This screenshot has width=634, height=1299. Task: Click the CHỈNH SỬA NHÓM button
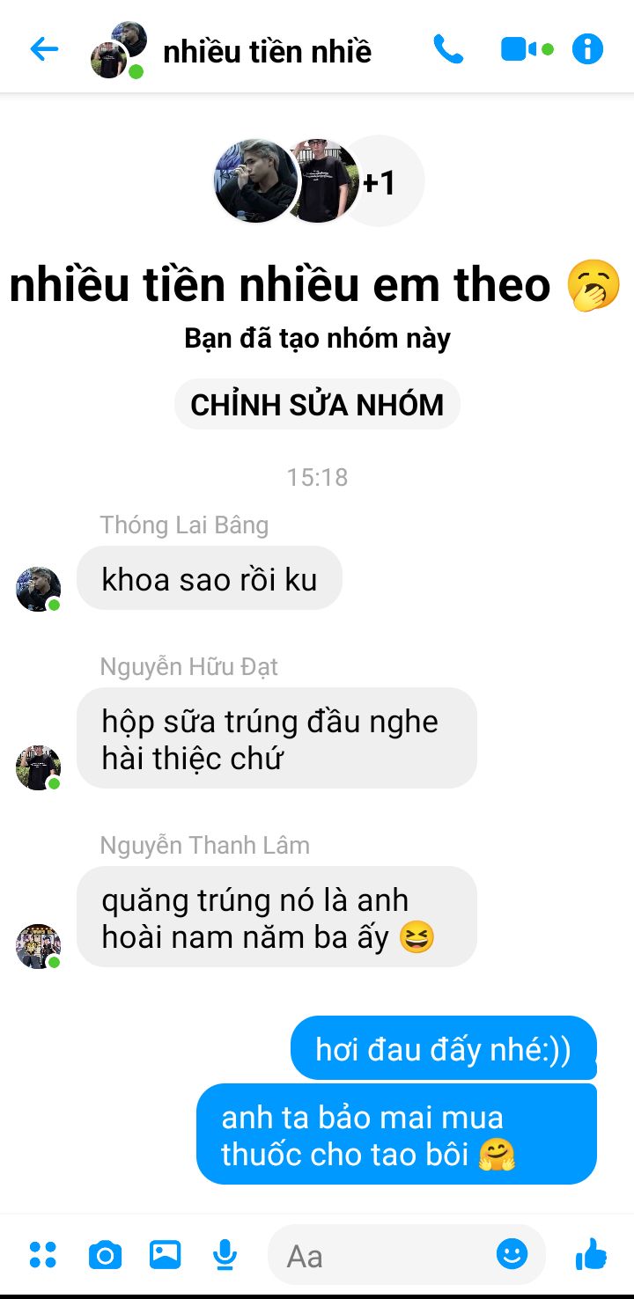(x=317, y=405)
